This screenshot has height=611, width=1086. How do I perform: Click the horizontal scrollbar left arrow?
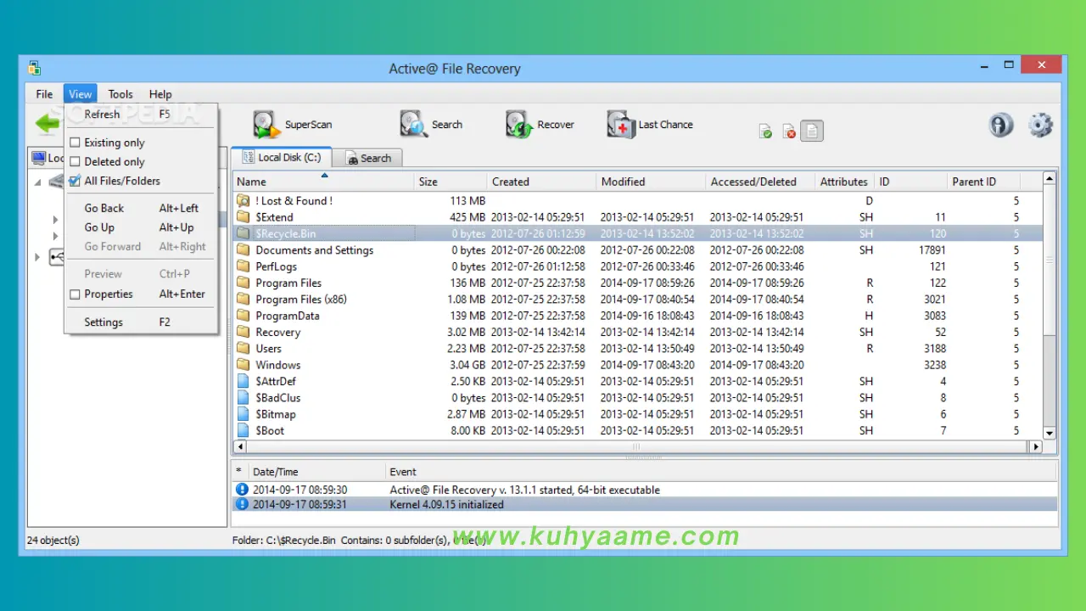click(x=240, y=446)
